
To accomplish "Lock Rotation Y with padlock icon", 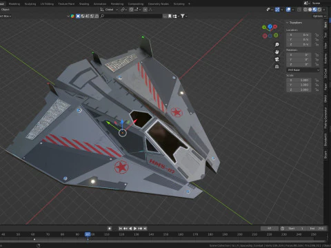I will [317, 60].
